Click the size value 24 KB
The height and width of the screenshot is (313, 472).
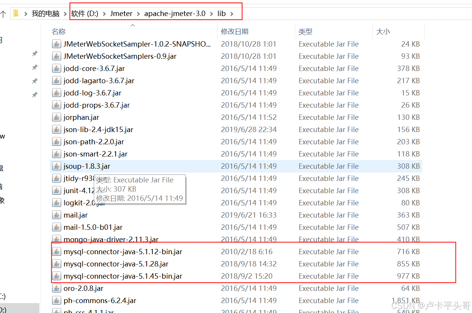(410, 44)
